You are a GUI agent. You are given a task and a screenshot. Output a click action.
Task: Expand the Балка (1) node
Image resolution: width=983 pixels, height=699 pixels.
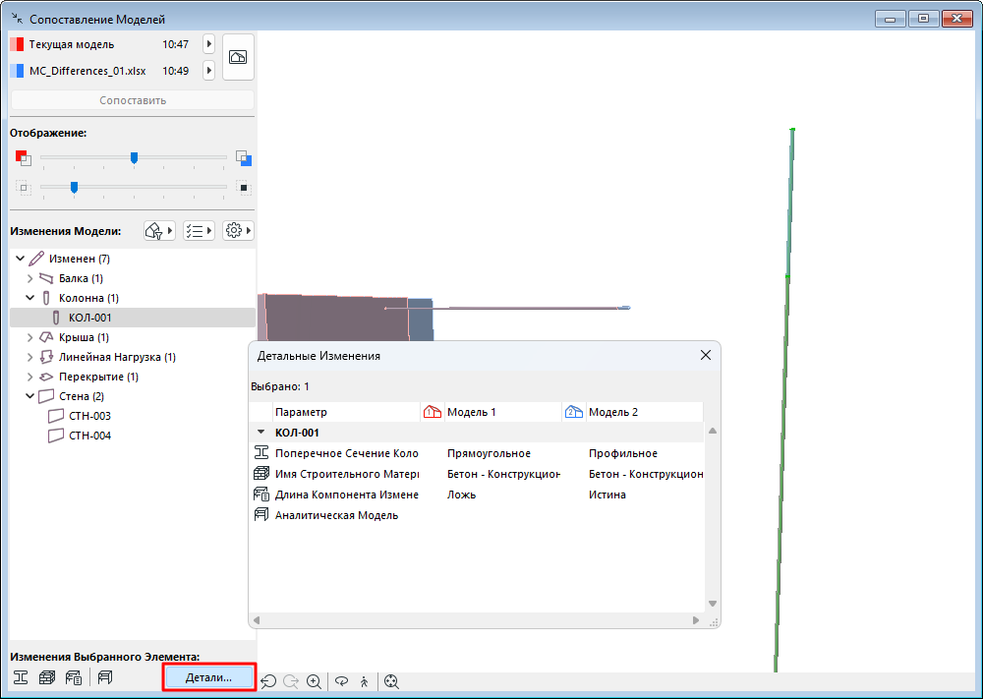click(x=30, y=278)
